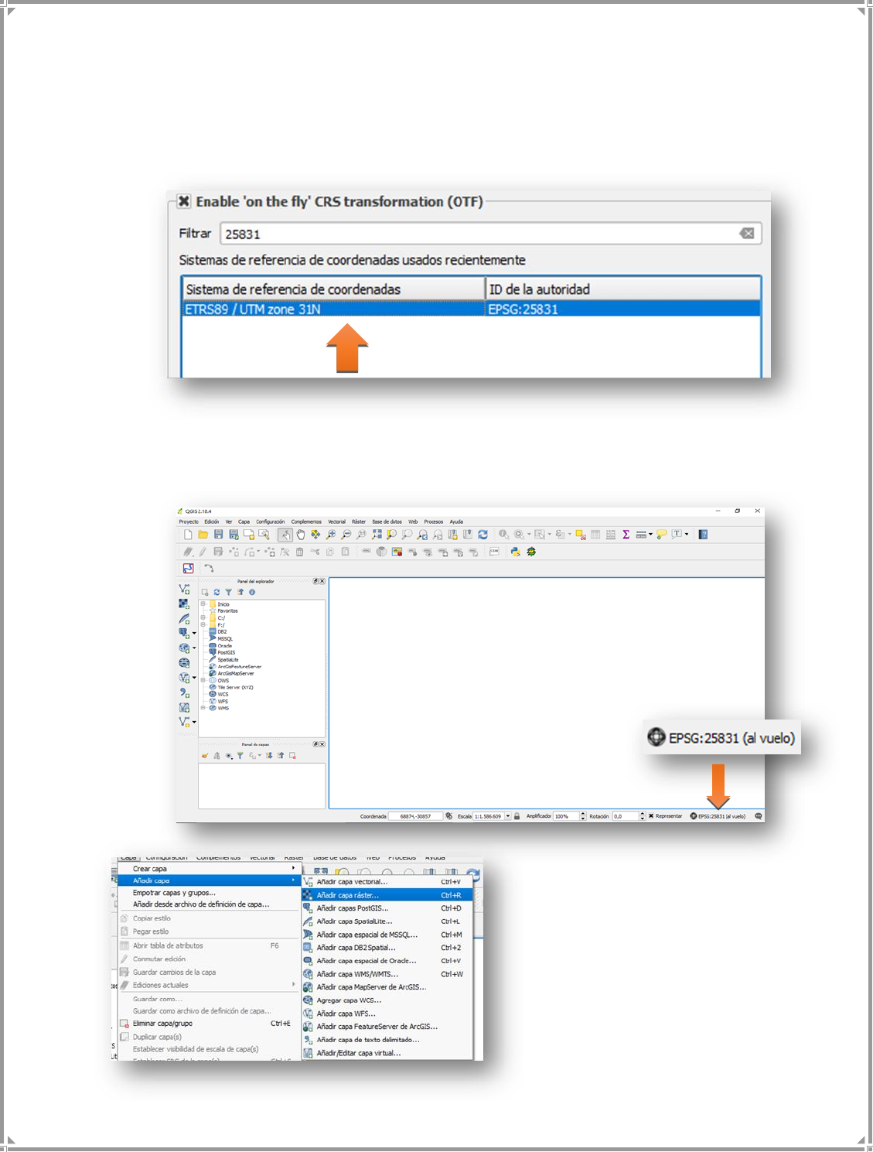Click the messages log icon in status bar
Viewport: 873px width, 1152px height.
pos(759,816)
